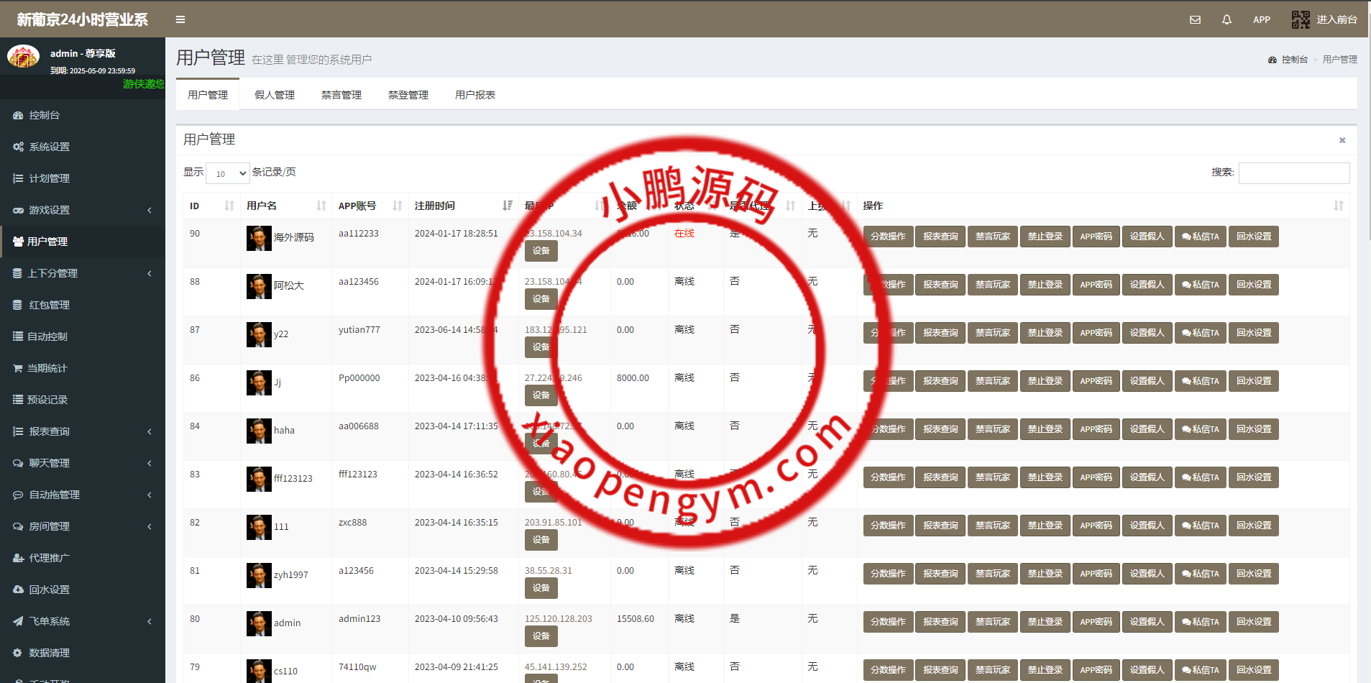Sort by the APP账号 column arrows
The height and width of the screenshot is (683, 1371).
397,206
